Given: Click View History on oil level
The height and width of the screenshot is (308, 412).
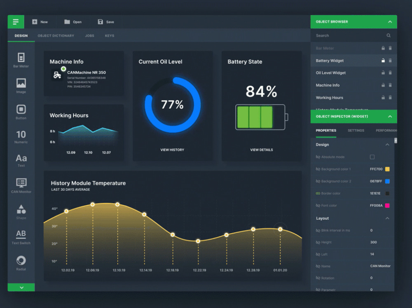Looking at the screenshot, I should click(x=172, y=150).
